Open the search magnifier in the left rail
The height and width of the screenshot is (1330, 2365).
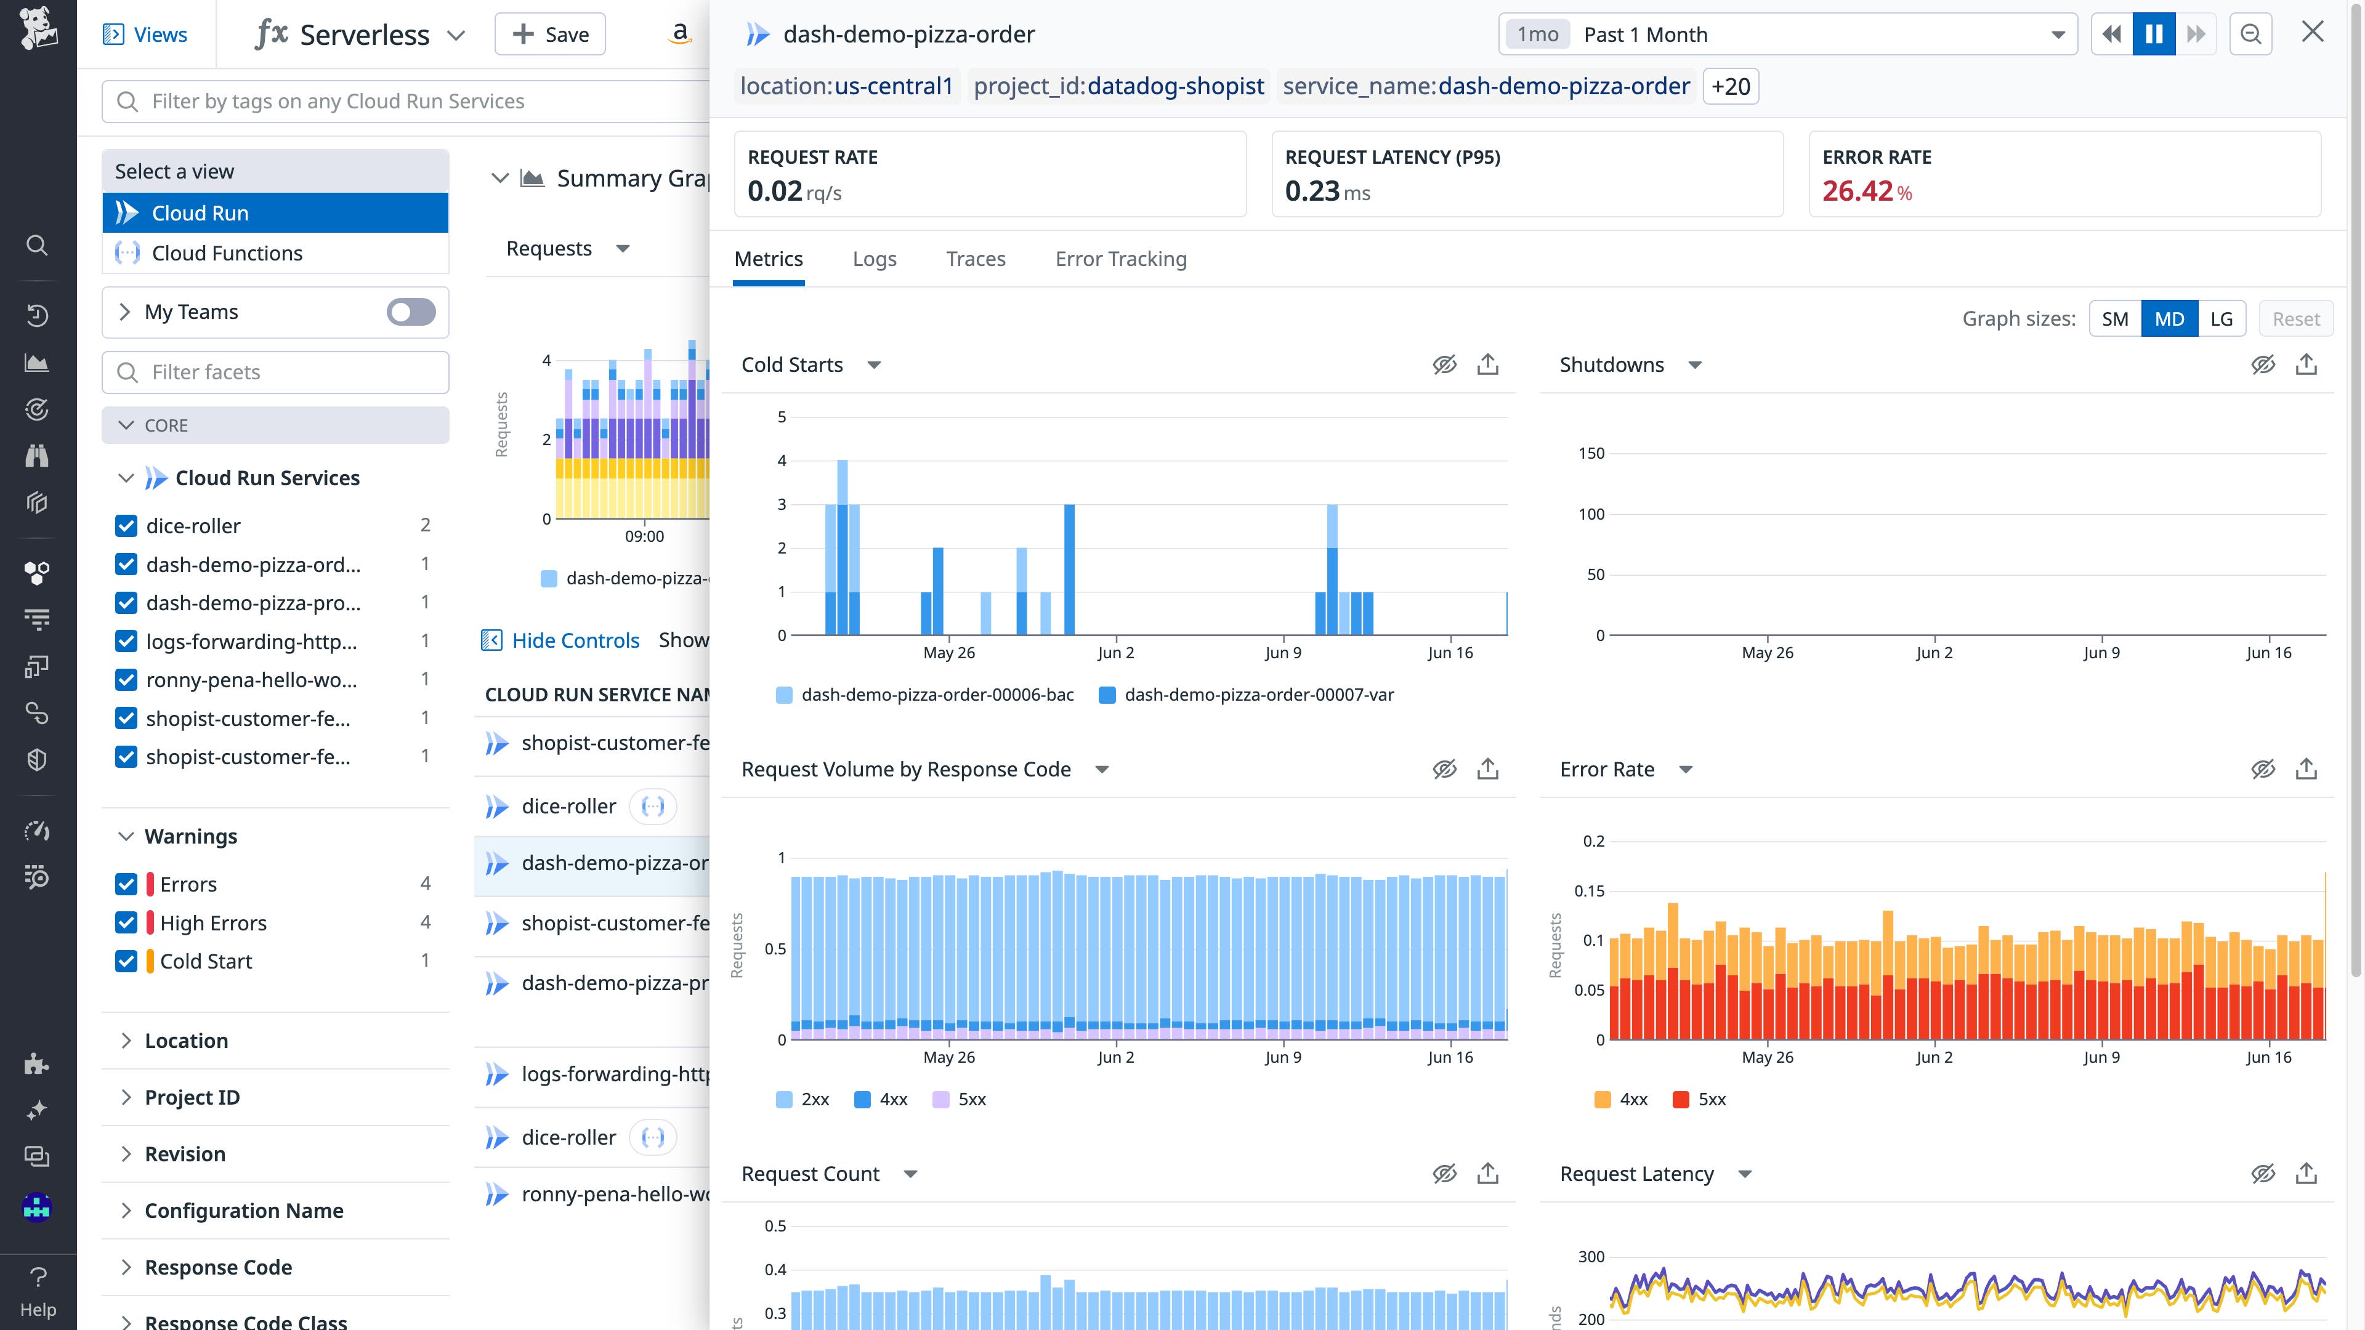(37, 245)
